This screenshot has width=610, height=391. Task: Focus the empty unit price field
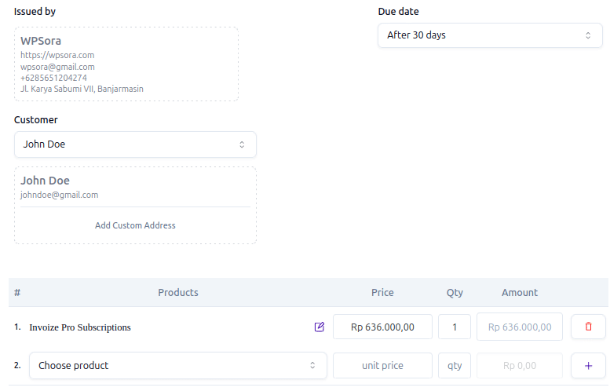(382, 365)
